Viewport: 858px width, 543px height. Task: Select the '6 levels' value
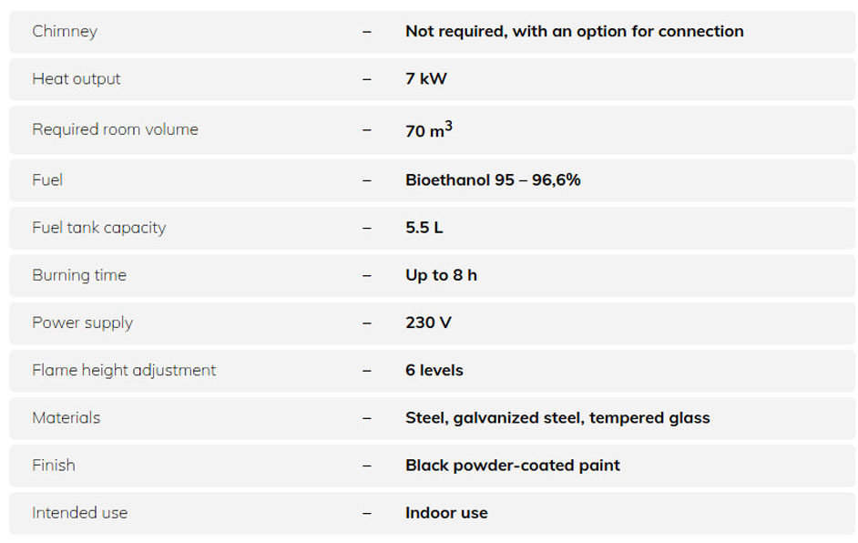pos(434,370)
